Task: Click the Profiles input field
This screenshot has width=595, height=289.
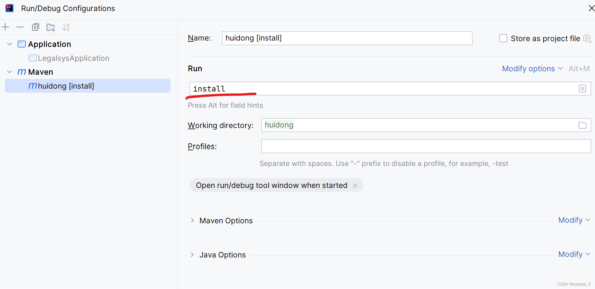Action: [x=425, y=146]
